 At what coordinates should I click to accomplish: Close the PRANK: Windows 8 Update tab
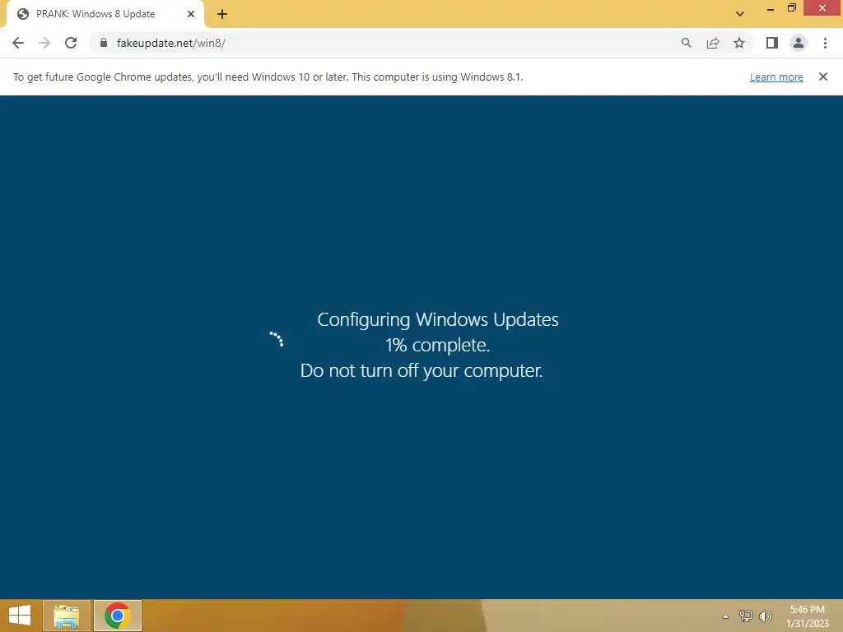click(x=191, y=14)
